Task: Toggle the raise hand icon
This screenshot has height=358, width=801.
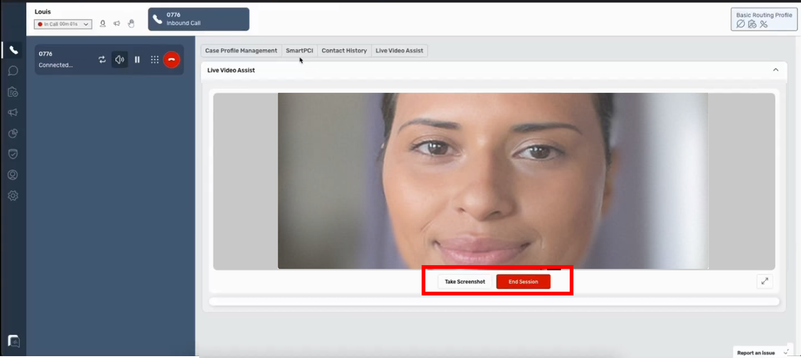Action: [x=131, y=24]
